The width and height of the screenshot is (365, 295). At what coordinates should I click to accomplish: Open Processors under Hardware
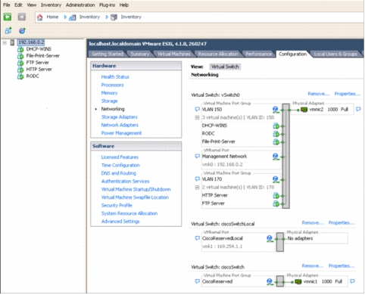[112, 85]
